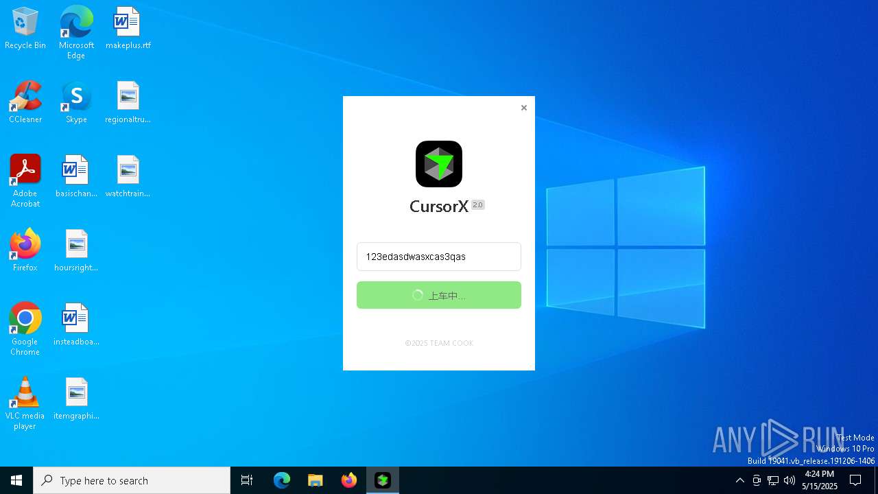Click the green loading 上车中 button
The image size is (878, 494).
(x=439, y=295)
